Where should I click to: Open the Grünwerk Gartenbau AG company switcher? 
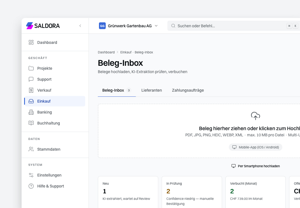click(128, 26)
